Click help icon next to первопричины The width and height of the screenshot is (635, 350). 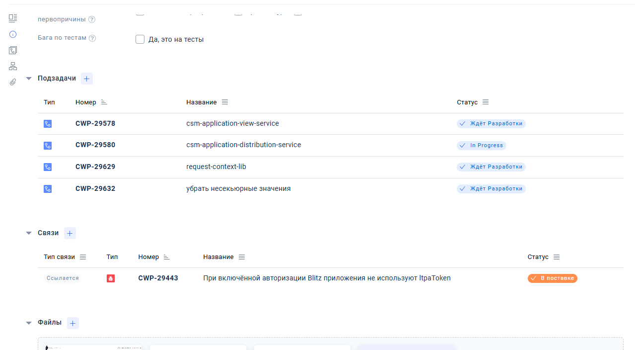point(92,20)
